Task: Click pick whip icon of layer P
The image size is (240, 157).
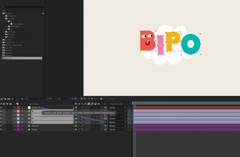Action: 105,118
